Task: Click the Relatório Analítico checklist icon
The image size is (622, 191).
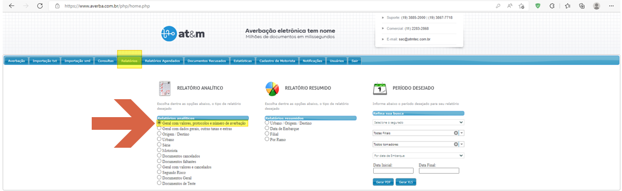Action: [164, 88]
